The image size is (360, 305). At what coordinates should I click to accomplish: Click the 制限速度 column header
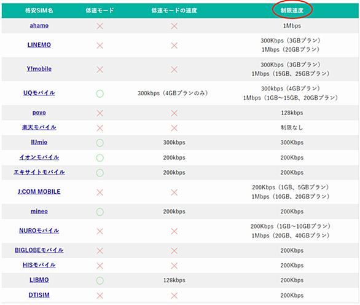[x=292, y=10]
